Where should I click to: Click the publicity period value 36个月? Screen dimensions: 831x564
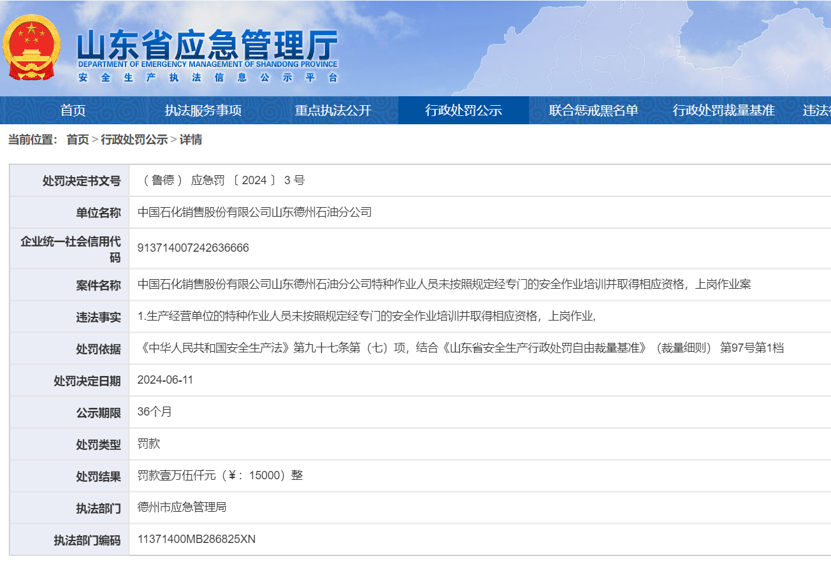click(x=155, y=412)
